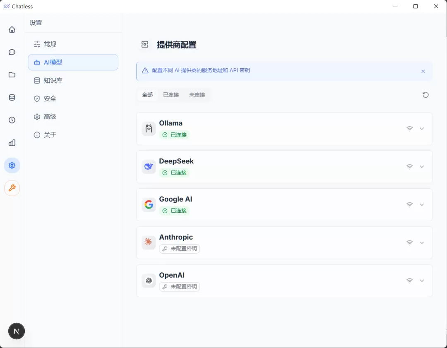Expand the OpenAI provider settings
Image resolution: width=447 pixels, height=348 pixels.
coord(422,281)
